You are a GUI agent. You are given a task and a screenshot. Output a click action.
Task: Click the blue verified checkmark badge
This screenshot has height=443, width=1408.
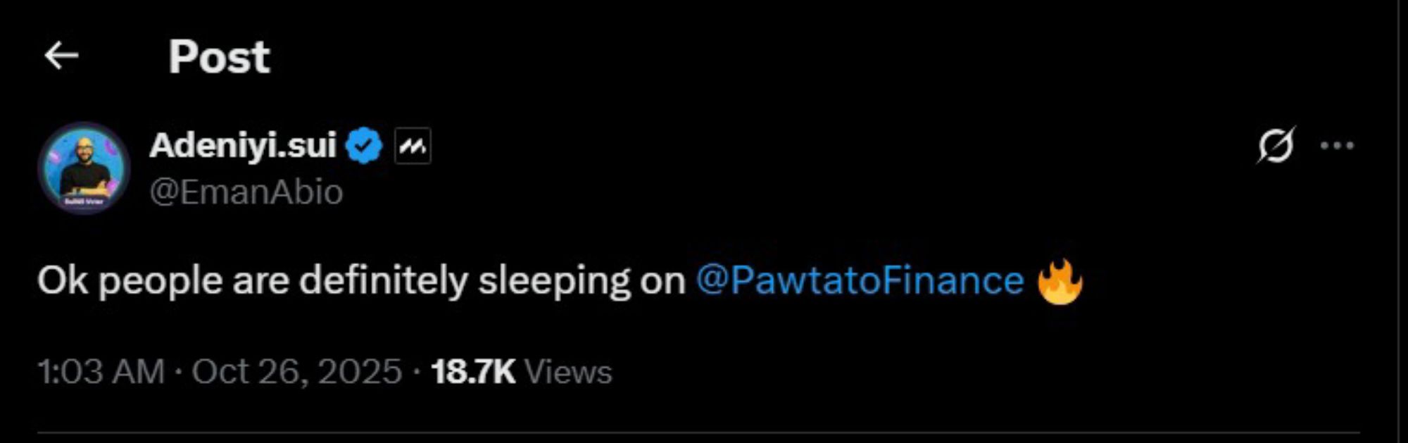click(364, 146)
